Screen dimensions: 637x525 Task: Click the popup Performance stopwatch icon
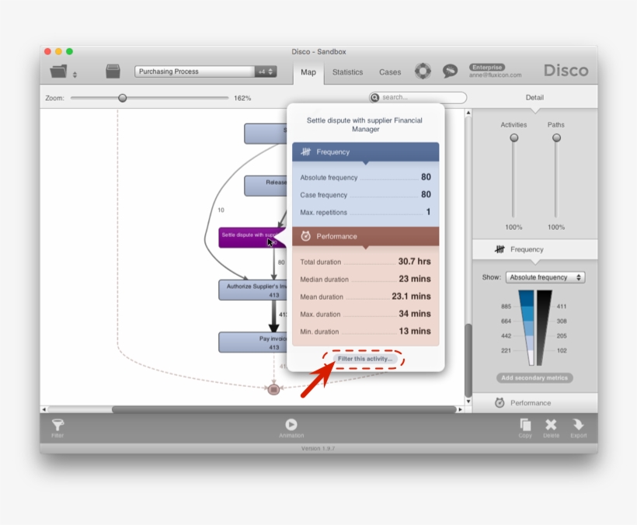305,236
